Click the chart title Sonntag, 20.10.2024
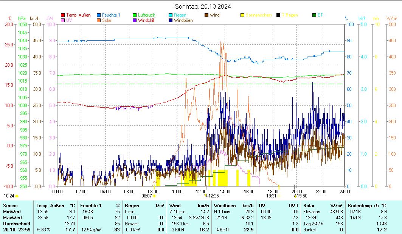 pos(203,6)
